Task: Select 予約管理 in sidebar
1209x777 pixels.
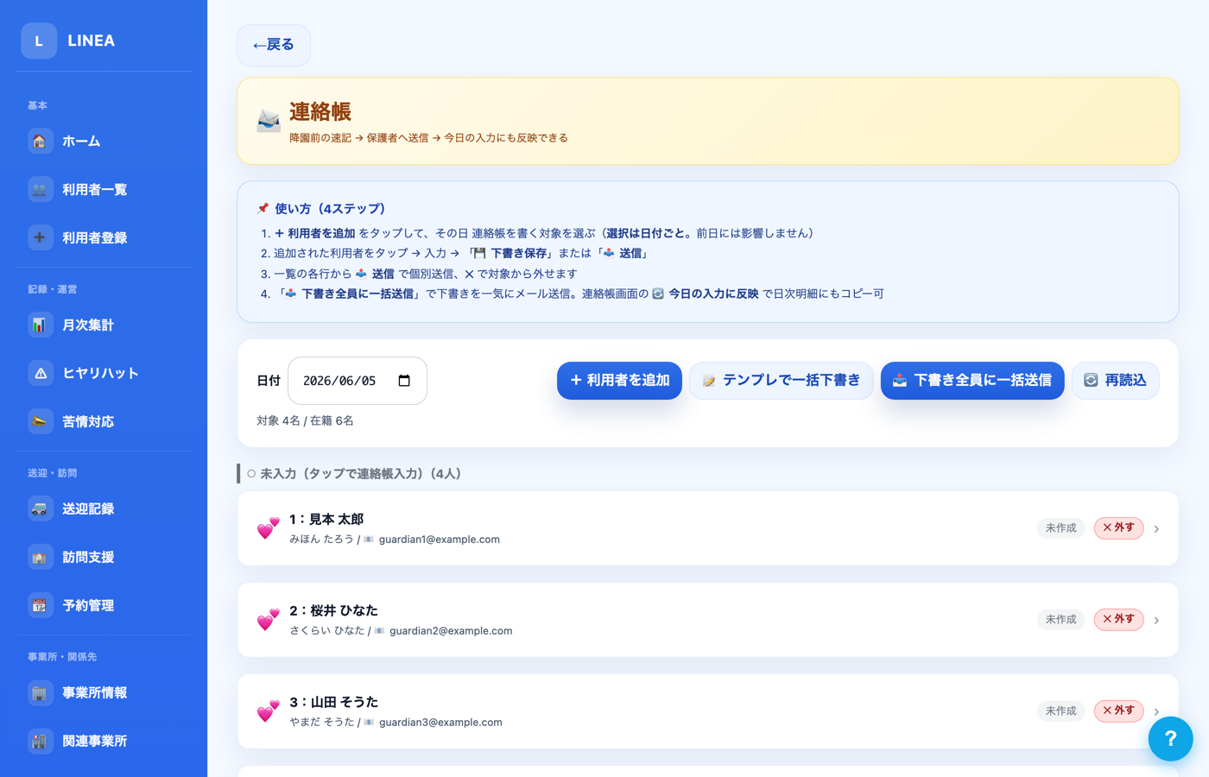Action: click(104, 605)
